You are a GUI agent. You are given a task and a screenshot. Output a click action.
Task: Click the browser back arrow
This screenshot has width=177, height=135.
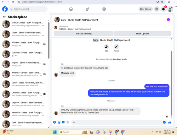click(3, 2)
